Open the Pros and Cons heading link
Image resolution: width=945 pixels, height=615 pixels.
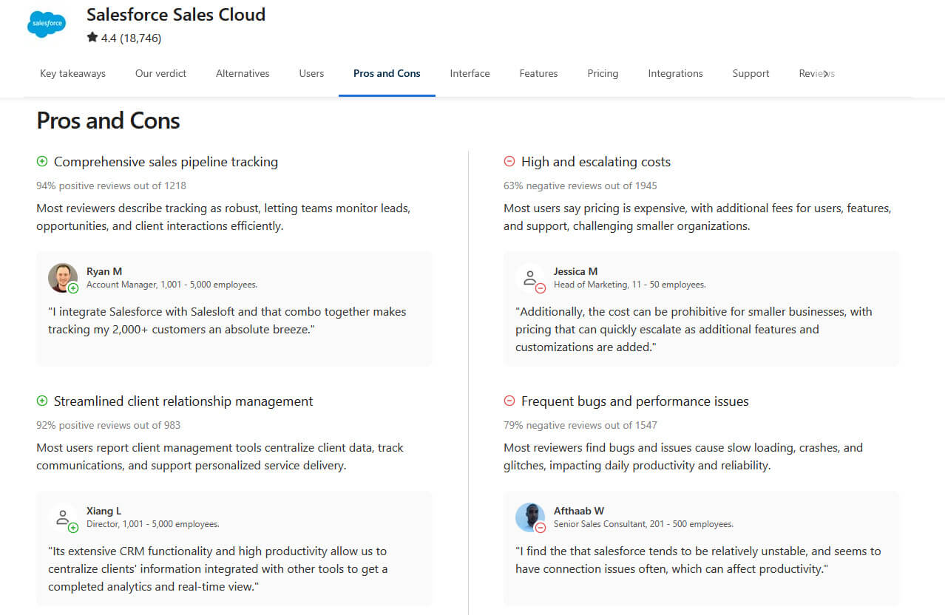(108, 120)
